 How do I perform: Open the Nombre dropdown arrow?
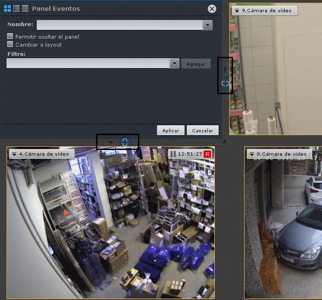[207, 25]
